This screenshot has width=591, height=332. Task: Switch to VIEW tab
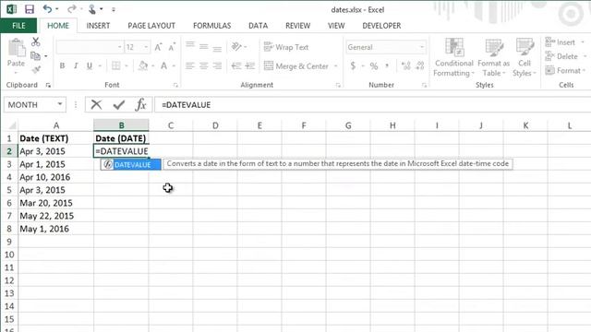click(336, 26)
